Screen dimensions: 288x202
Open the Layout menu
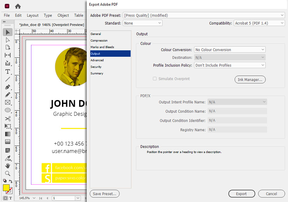pyautogui.click(x=33, y=15)
